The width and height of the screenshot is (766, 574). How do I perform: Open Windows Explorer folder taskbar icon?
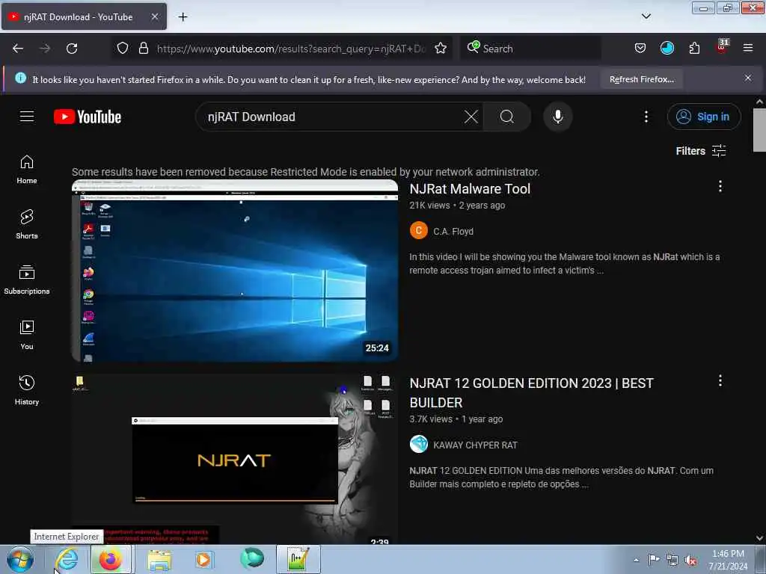point(159,560)
